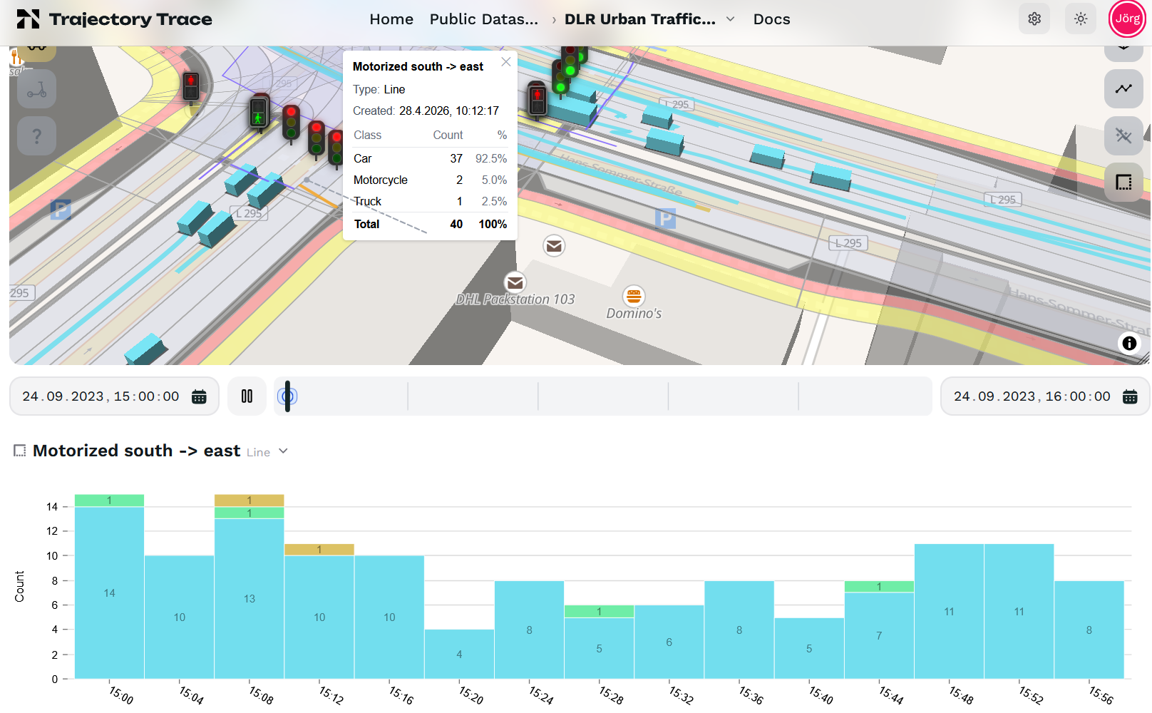
Task: Open the map info icon
Action: point(1129,344)
